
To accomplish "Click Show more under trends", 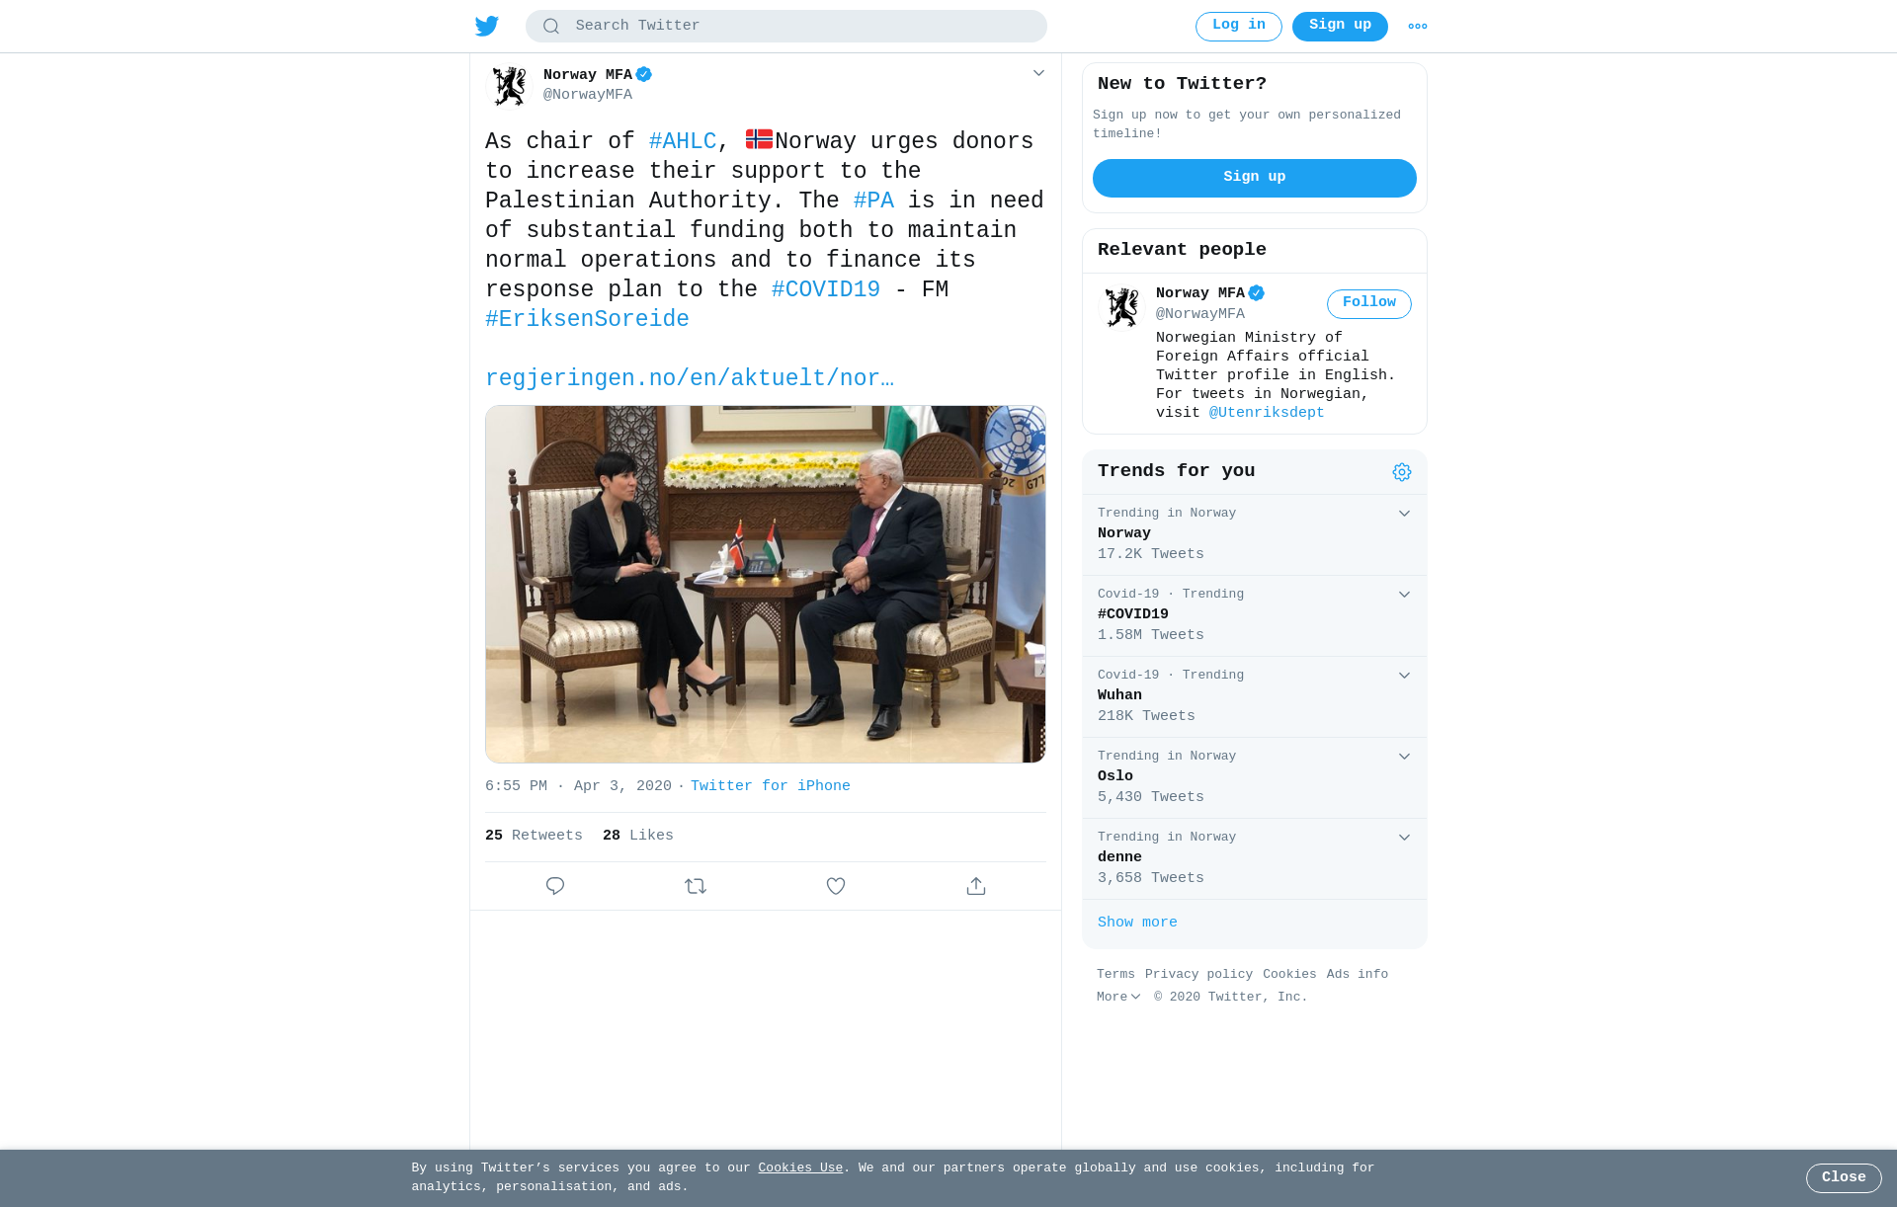I will (1137, 923).
